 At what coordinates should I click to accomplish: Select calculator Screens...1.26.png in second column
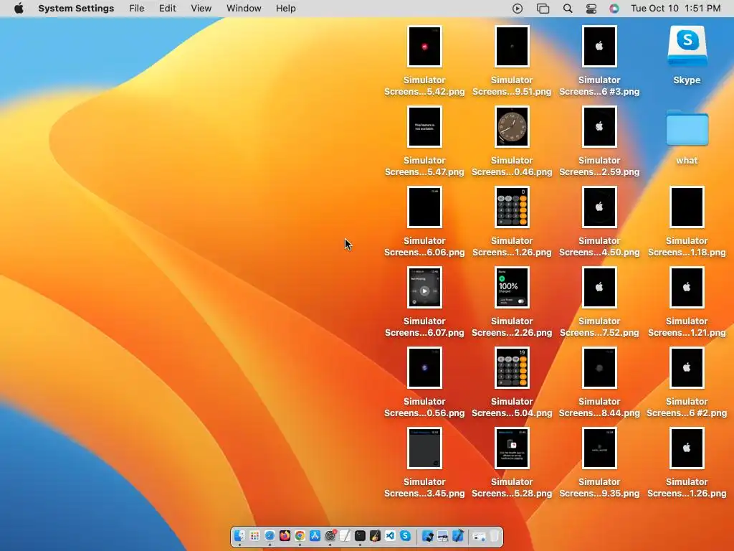pyautogui.click(x=512, y=207)
